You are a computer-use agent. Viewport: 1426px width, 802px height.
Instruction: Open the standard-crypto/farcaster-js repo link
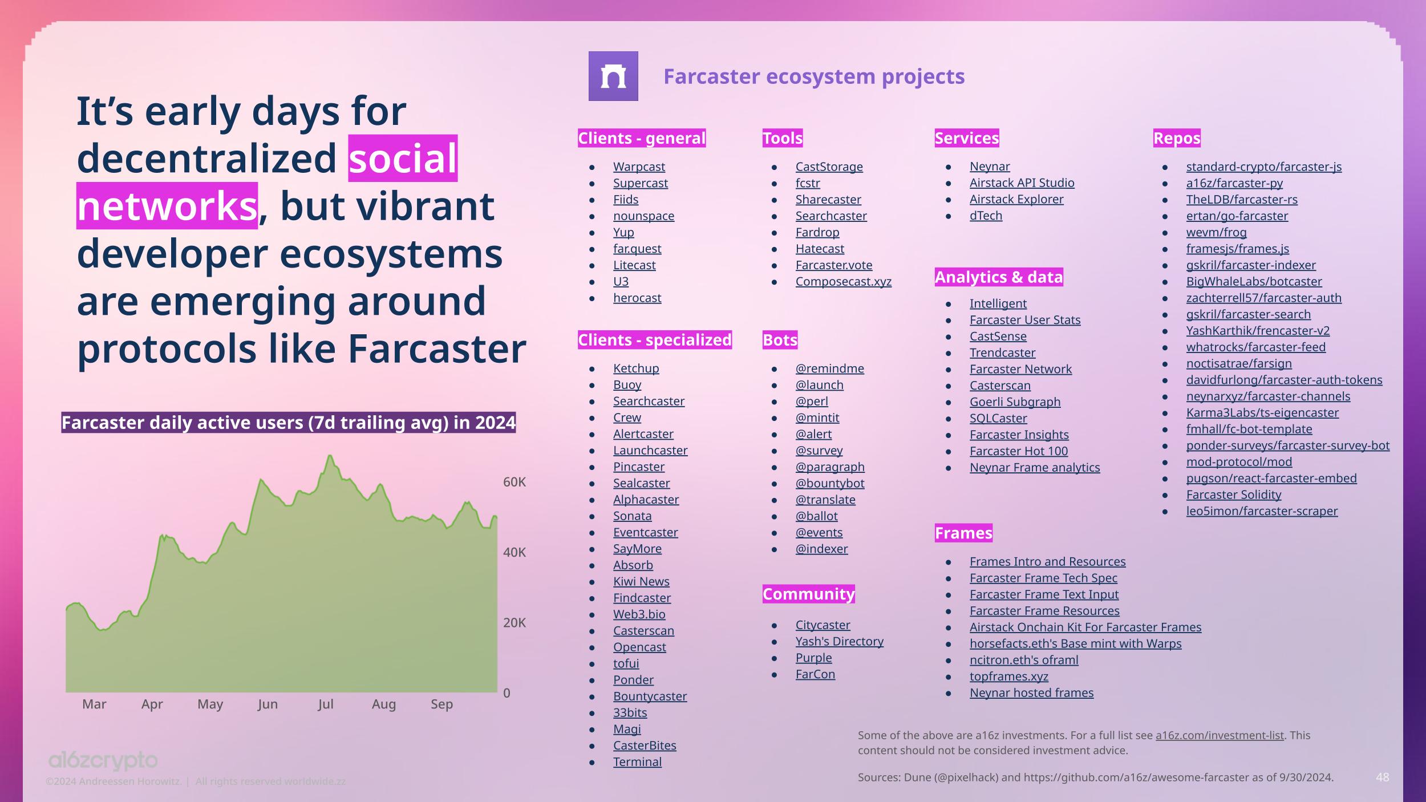pyautogui.click(x=1263, y=167)
